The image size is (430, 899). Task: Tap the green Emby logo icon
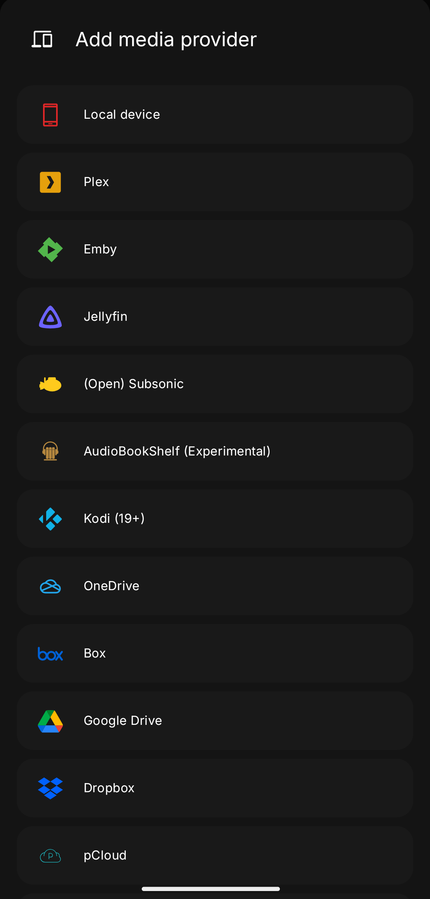(51, 249)
